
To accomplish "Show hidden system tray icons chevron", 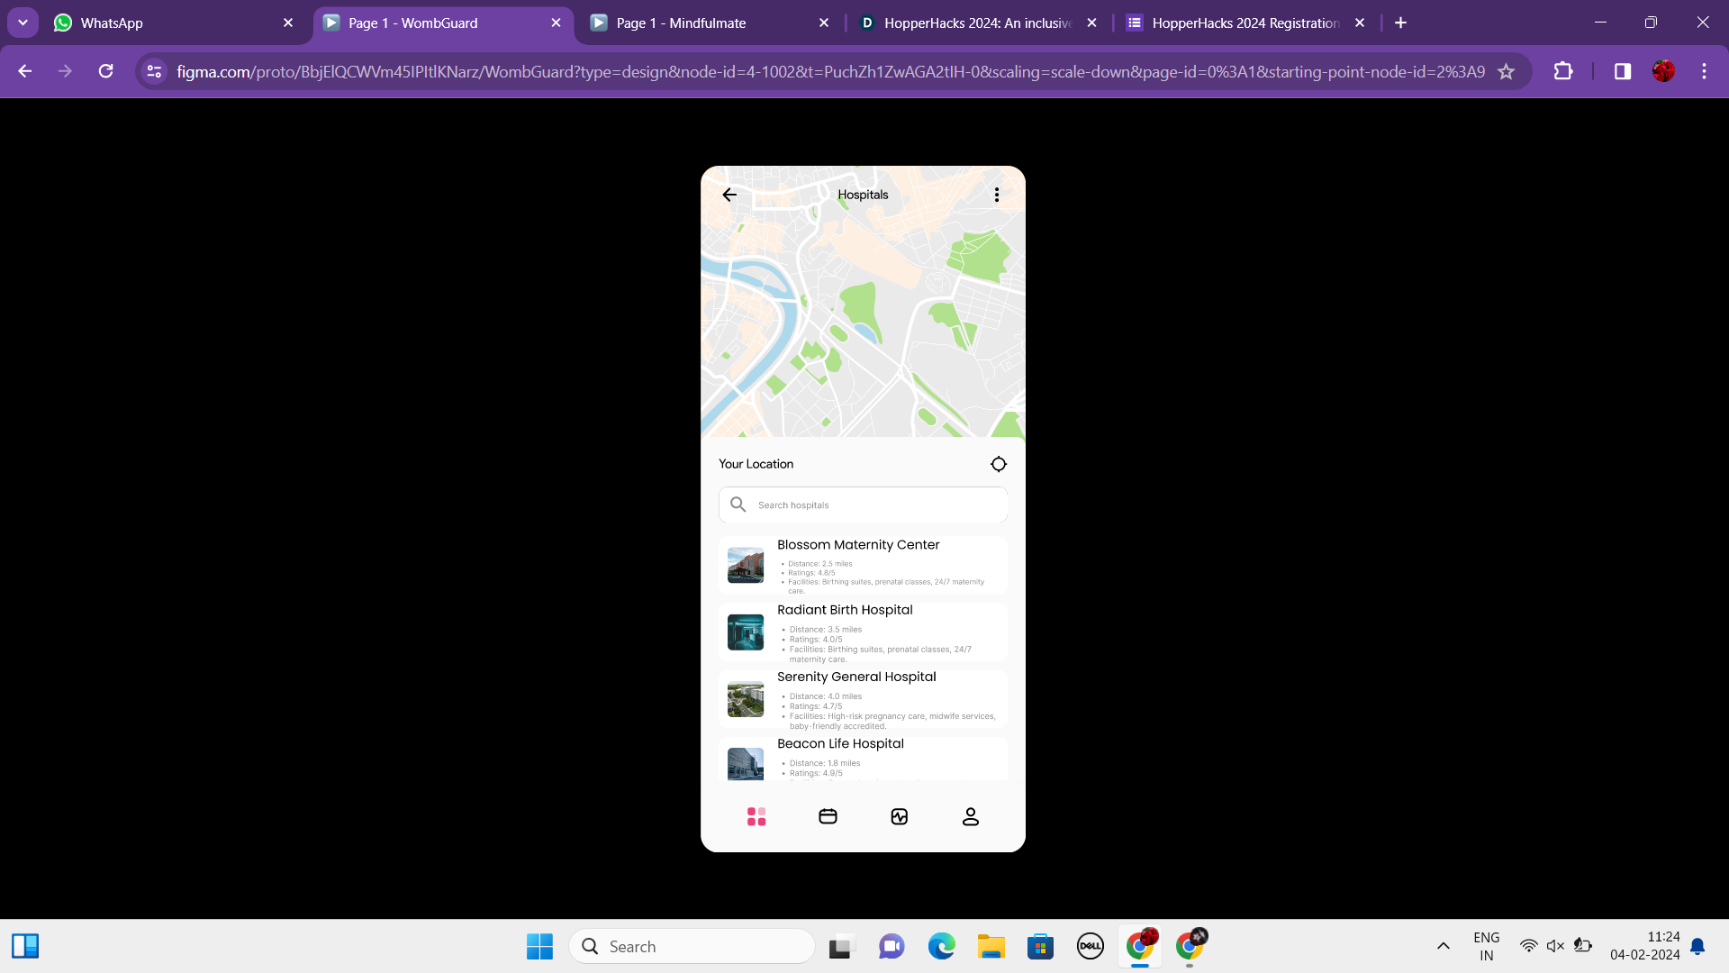I will 1443,946.
